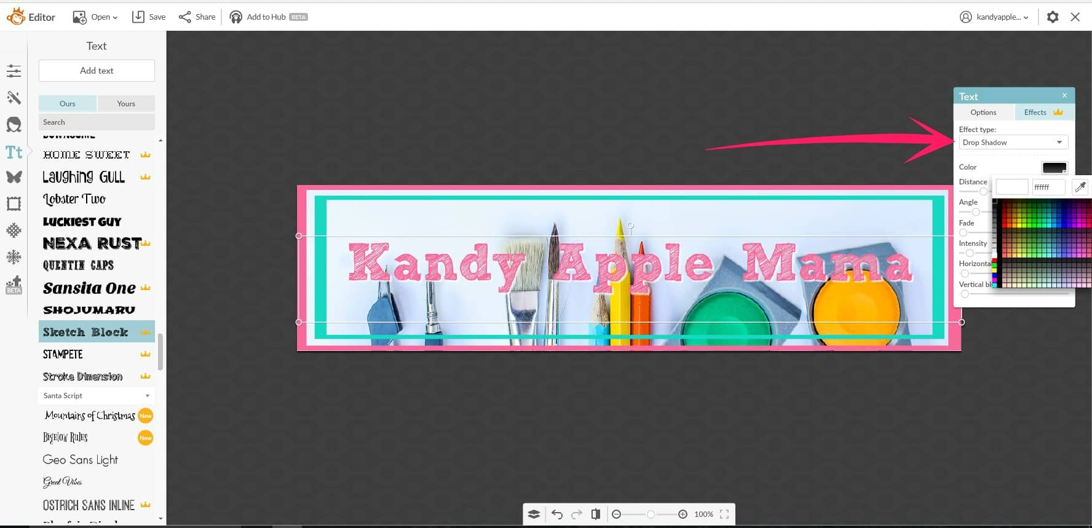
Task: Click the Share button
Action: click(197, 17)
